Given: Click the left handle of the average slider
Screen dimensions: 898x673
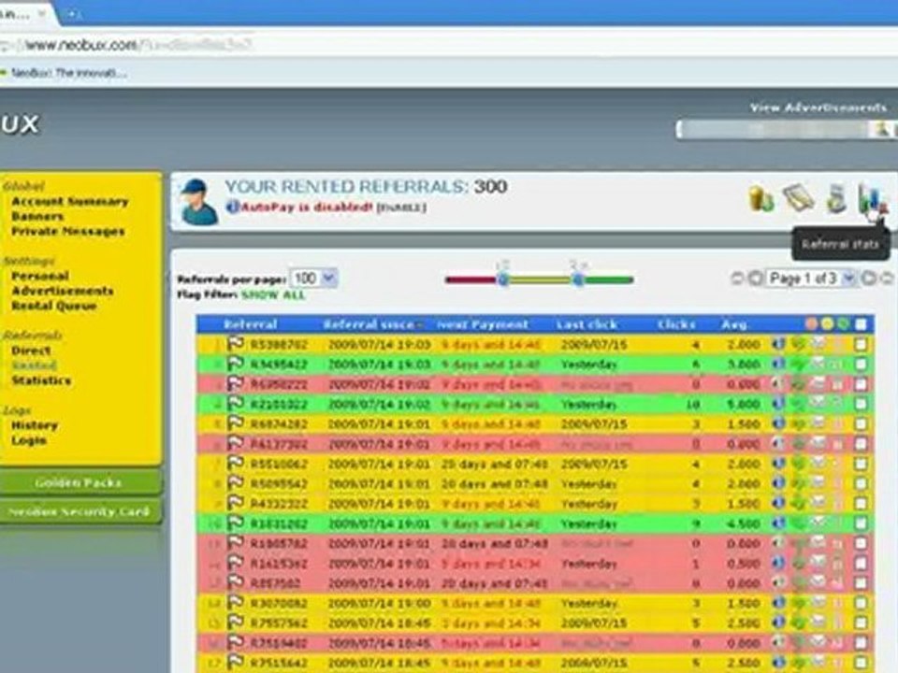Looking at the screenshot, I should [503, 279].
